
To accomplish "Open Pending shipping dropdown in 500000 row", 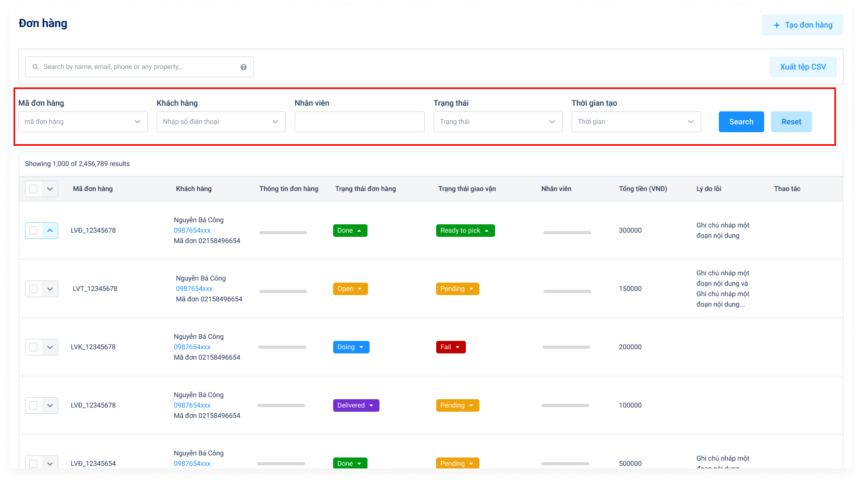I will click(458, 463).
